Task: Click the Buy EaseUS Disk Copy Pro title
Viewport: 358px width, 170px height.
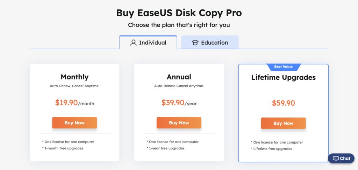Action: pos(179,13)
